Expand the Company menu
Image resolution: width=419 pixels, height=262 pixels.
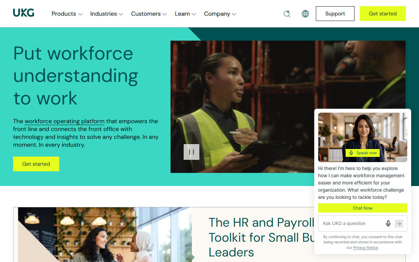tap(220, 14)
